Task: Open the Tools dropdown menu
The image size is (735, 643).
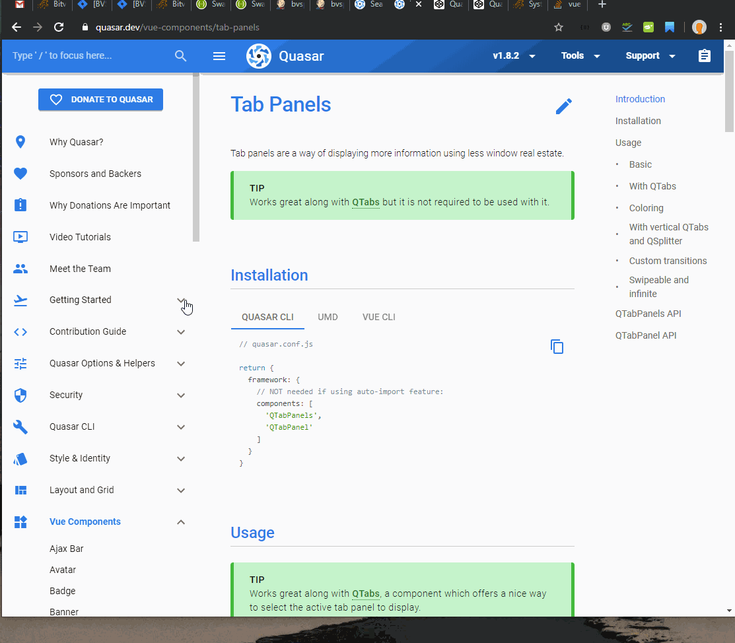Action: coord(580,55)
